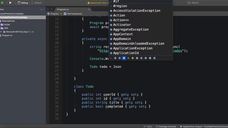Click the Program class icon in breadcrumb

tap(48, 14)
